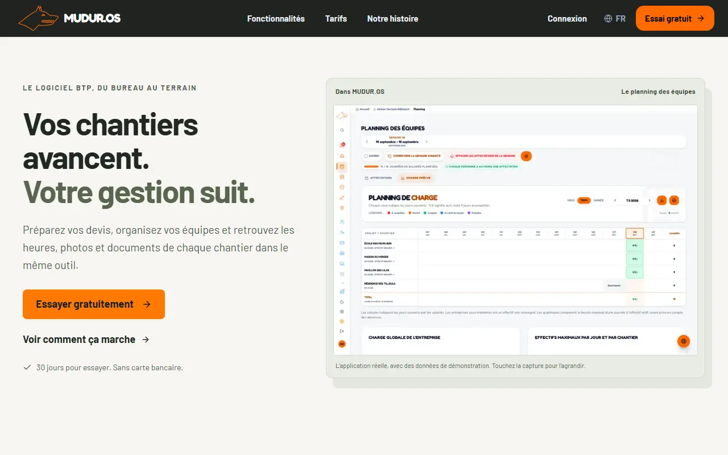Click the Accueil breadcrumb in the preview
Screen dimensions: 728x455
click(x=362, y=109)
